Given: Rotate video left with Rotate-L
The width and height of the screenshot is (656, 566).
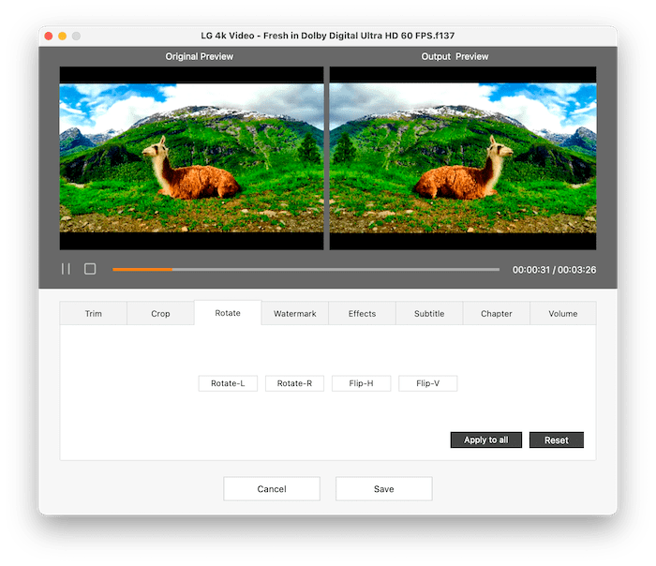Looking at the screenshot, I should tap(228, 383).
